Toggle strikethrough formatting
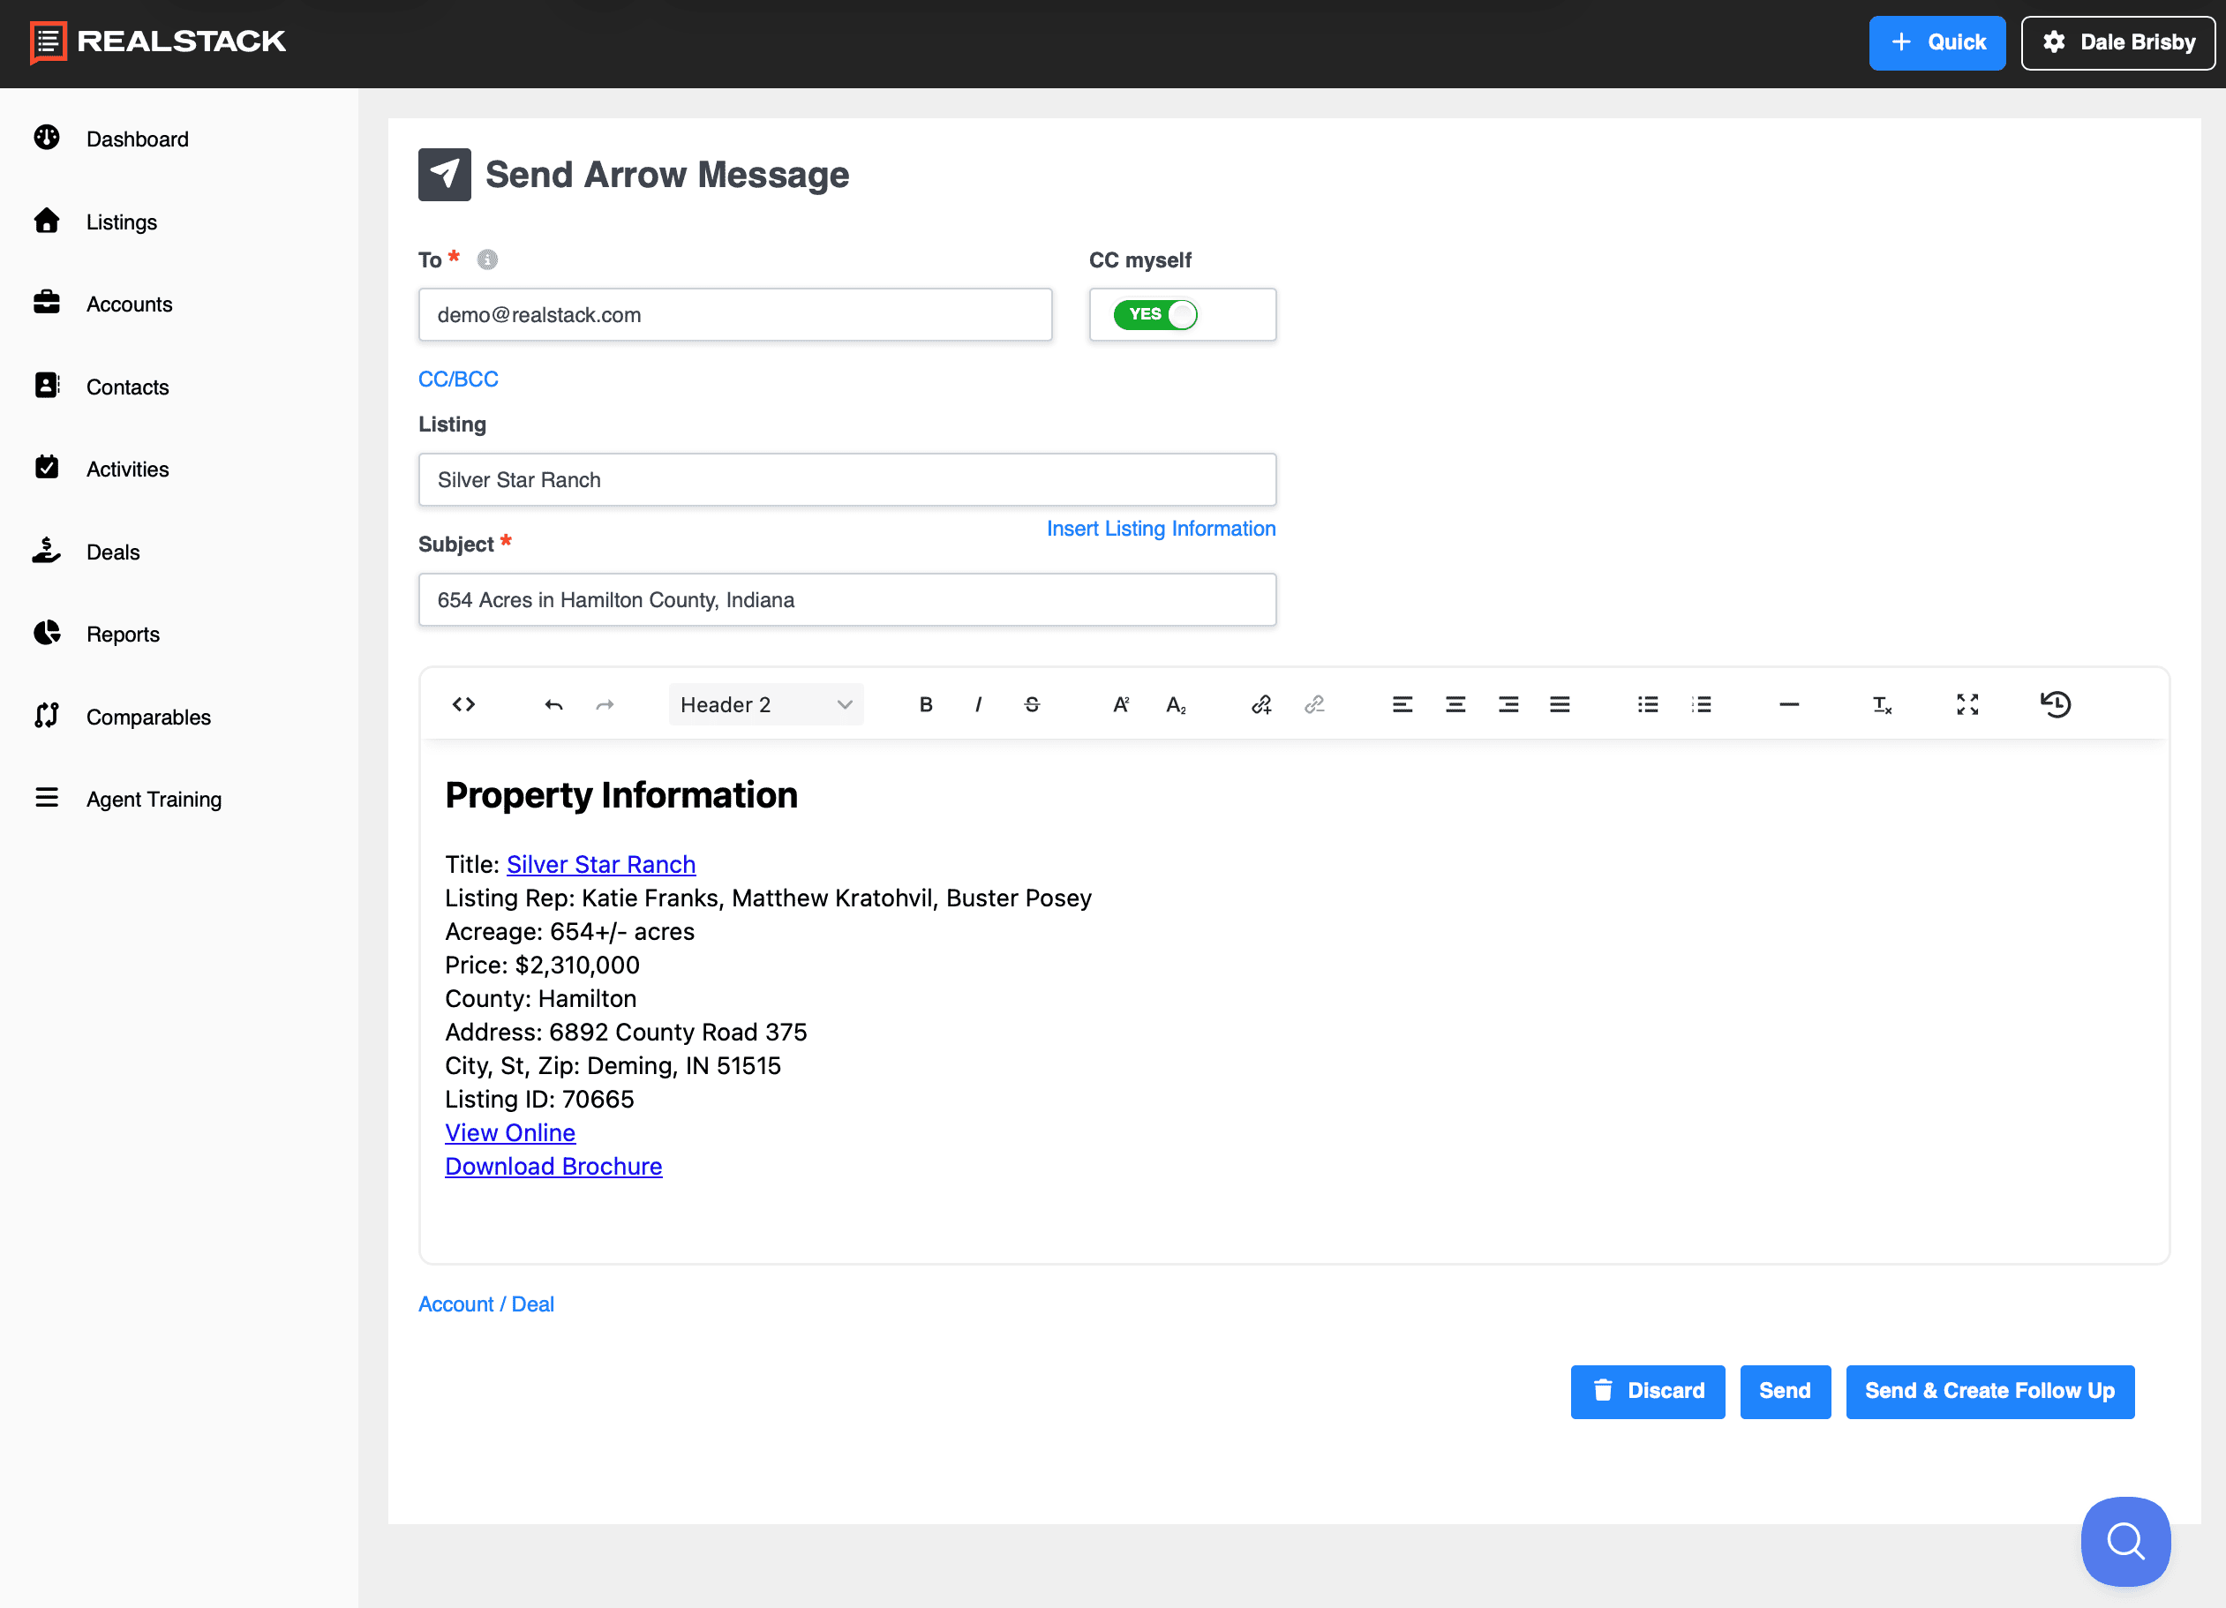The width and height of the screenshot is (2226, 1608). [1032, 704]
